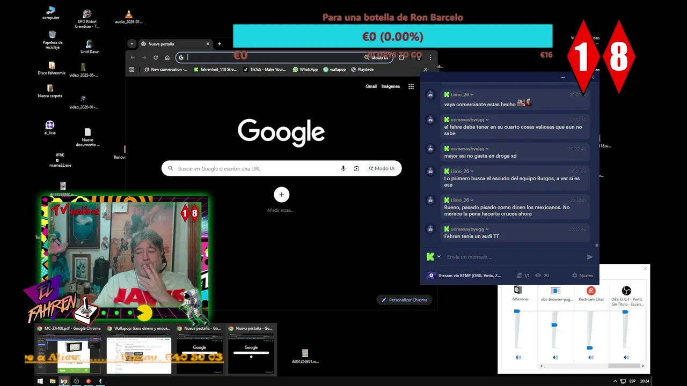
Task: Expand the chevron next to the first Limo_26 message
Action: 472,95
